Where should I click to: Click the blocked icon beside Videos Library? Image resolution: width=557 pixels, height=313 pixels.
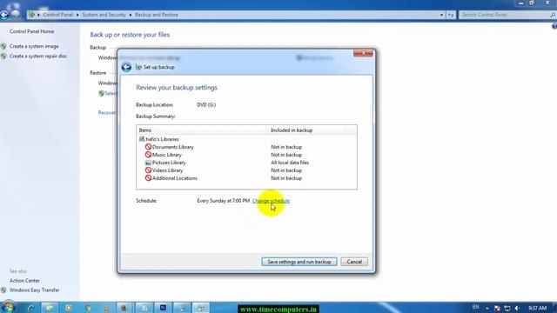[x=148, y=170]
